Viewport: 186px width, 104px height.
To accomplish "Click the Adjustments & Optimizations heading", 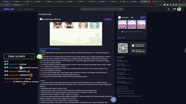I will (x=50, y=49).
